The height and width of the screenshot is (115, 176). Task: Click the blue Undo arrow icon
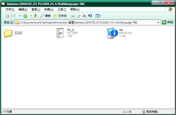pos(90,16)
